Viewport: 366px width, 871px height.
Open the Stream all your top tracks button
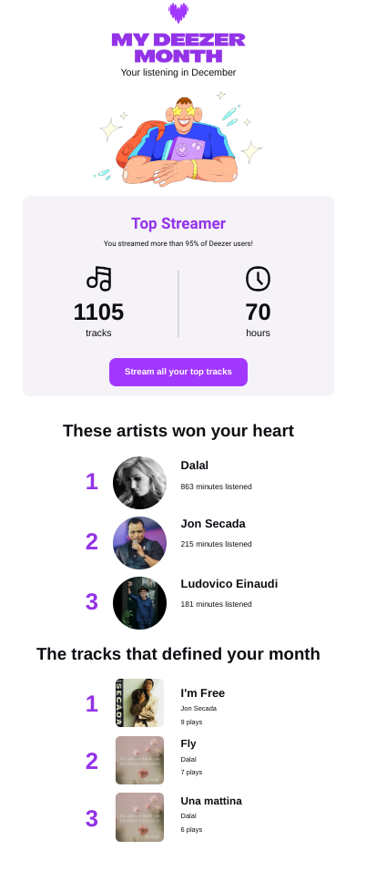[178, 372]
